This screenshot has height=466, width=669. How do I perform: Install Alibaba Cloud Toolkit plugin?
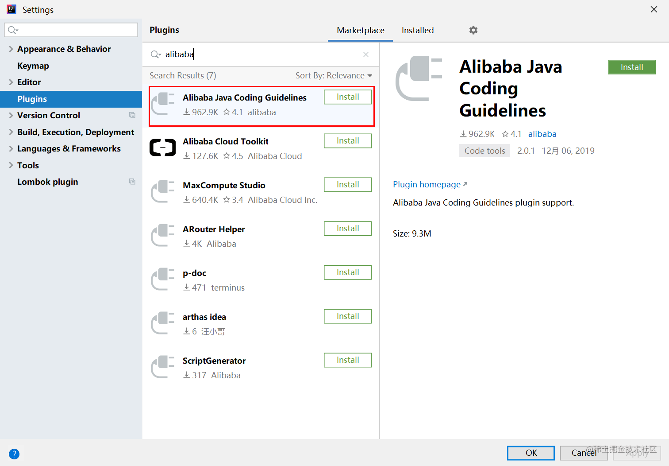coord(348,141)
